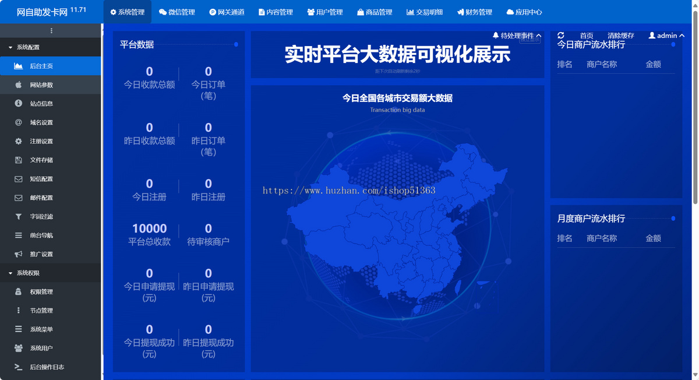The image size is (699, 380).
Task: Switch to 微信管理 top menu
Action: coord(177,12)
